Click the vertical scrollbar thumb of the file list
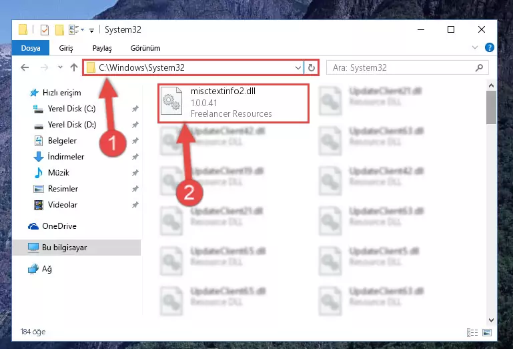This screenshot has height=349, width=513. pos(491,107)
